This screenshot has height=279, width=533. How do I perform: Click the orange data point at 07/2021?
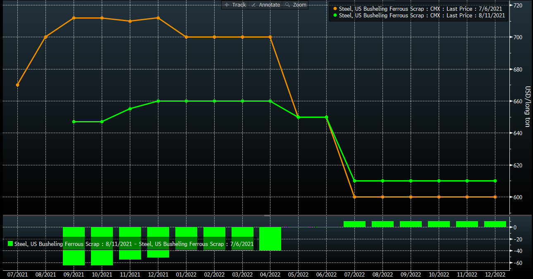point(17,85)
